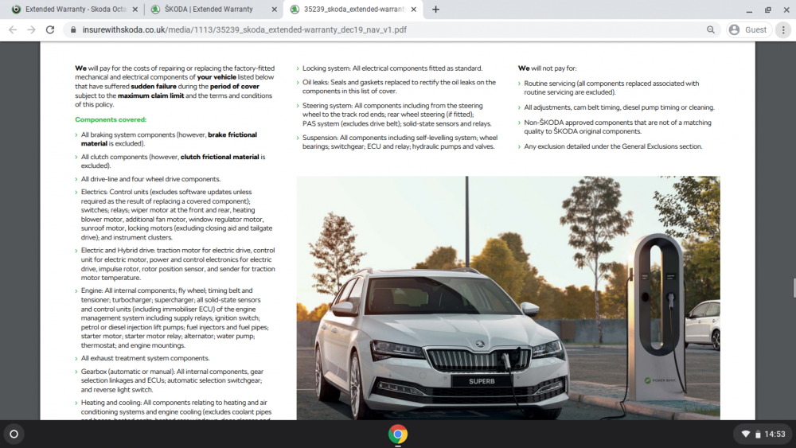
Task: Click the 'Suspension: All components' bullet
Action: (400, 142)
